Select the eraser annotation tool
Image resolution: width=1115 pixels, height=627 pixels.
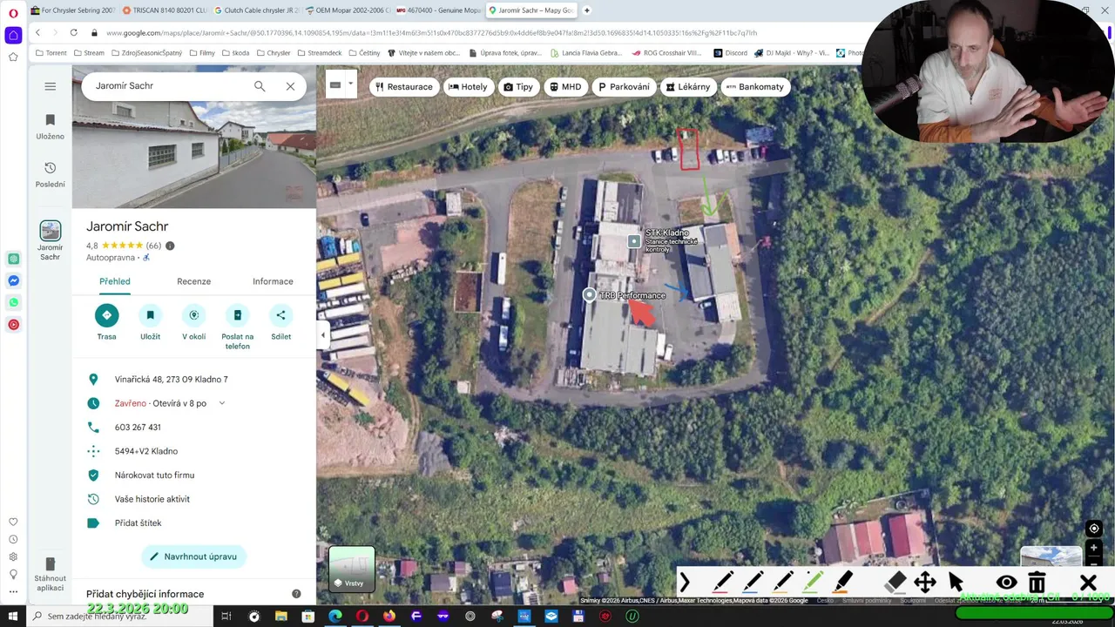coord(895,583)
